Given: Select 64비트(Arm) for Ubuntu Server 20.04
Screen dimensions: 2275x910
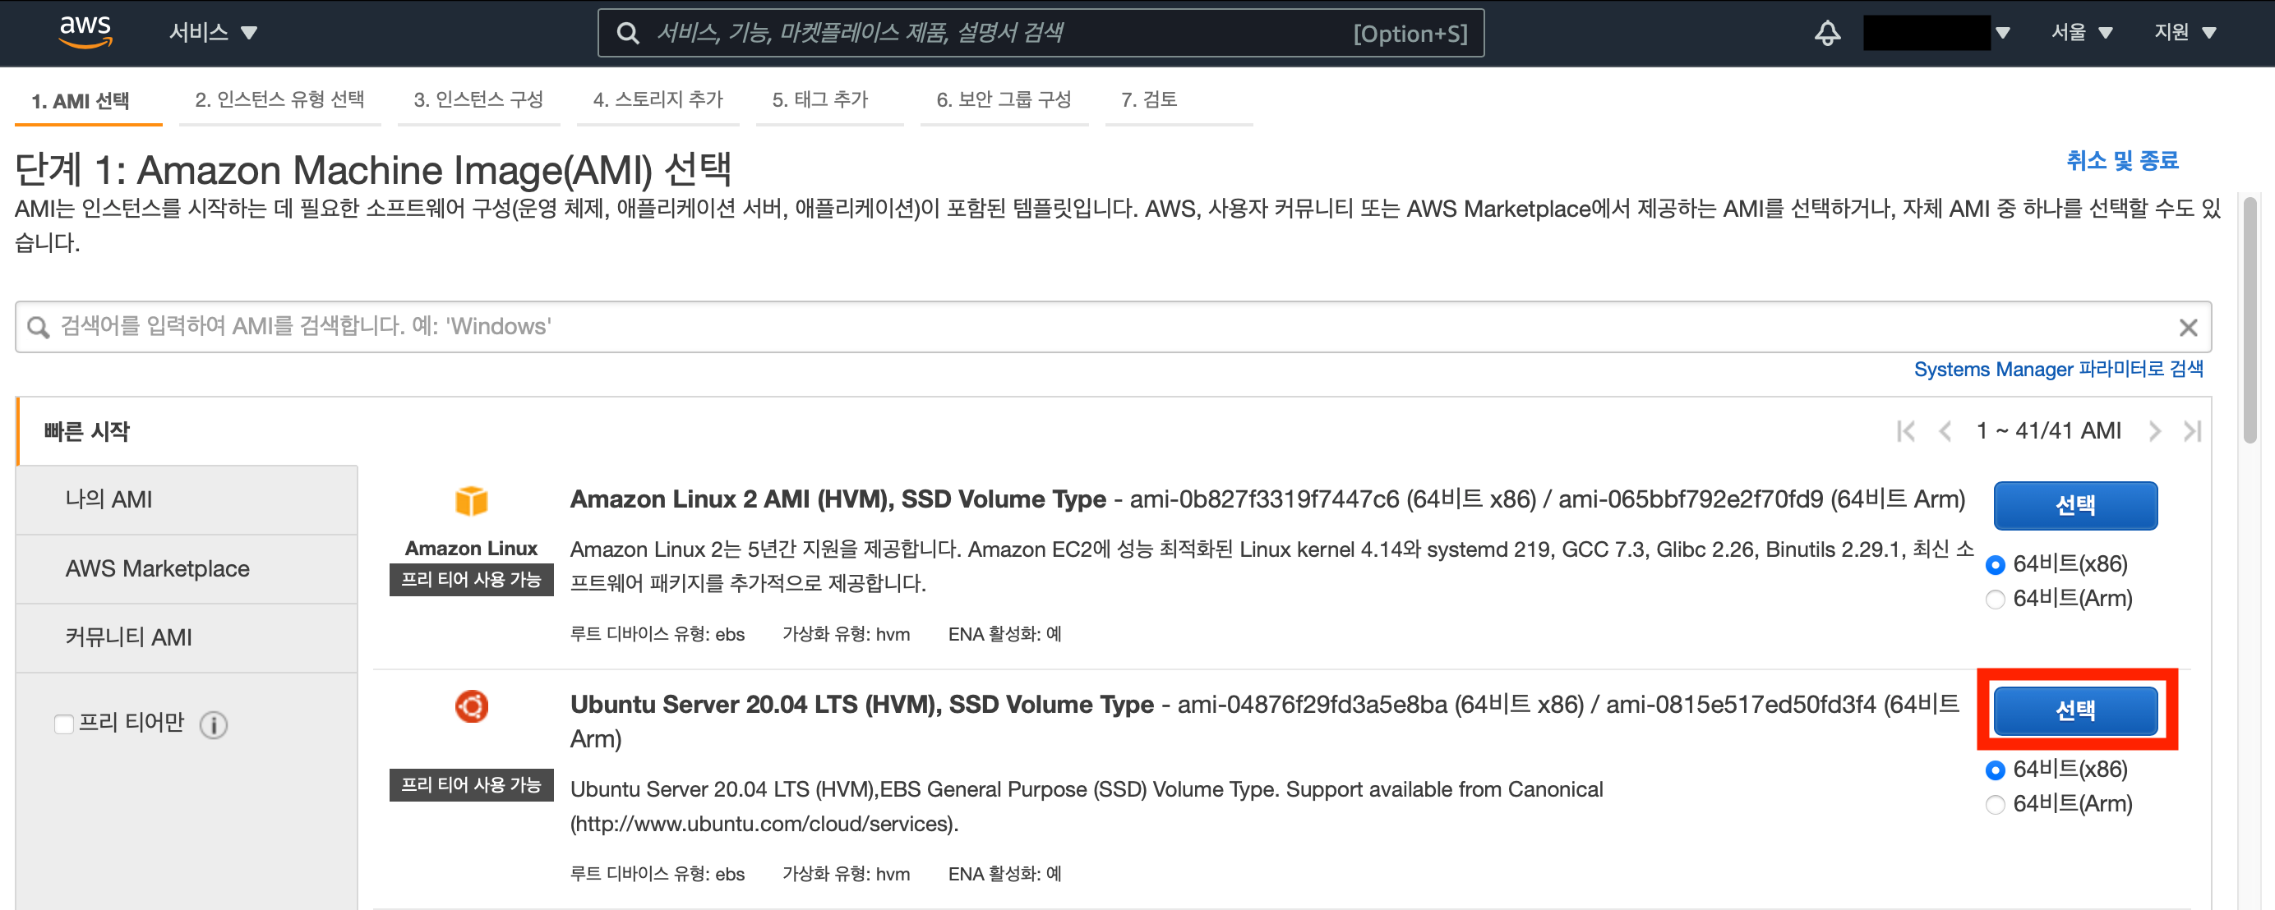Looking at the screenshot, I should pyautogui.click(x=1995, y=804).
